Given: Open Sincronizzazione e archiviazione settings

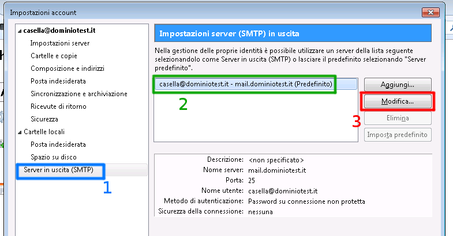Looking at the screenshot, I should pyautogui.click(x=79, y=94).
